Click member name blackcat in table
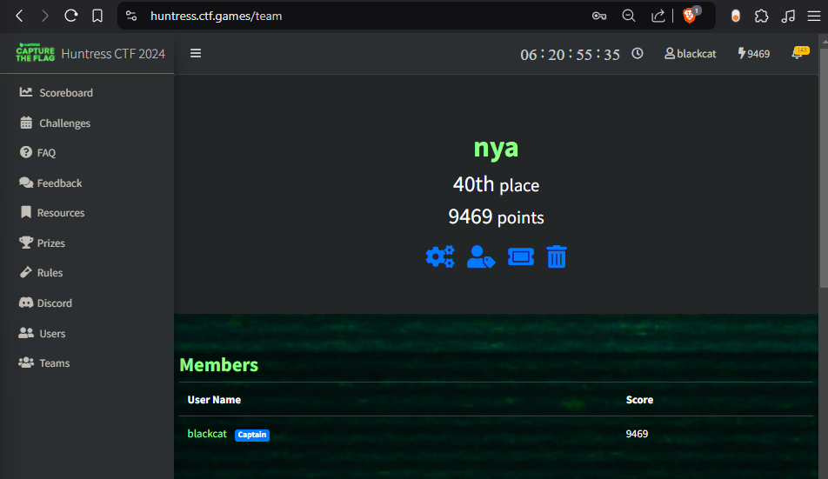Screen dimensions: 828x479 [x=207, y=434]
